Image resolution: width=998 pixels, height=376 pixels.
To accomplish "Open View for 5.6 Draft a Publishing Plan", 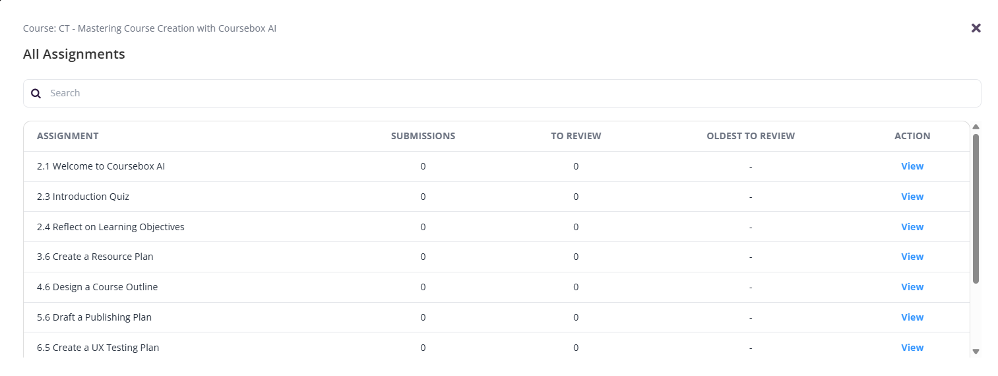I will coord(912,317).
